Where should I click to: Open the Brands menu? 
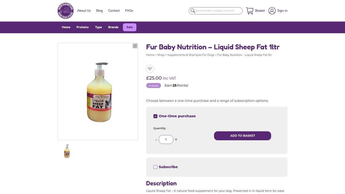[x=113, y=27]
